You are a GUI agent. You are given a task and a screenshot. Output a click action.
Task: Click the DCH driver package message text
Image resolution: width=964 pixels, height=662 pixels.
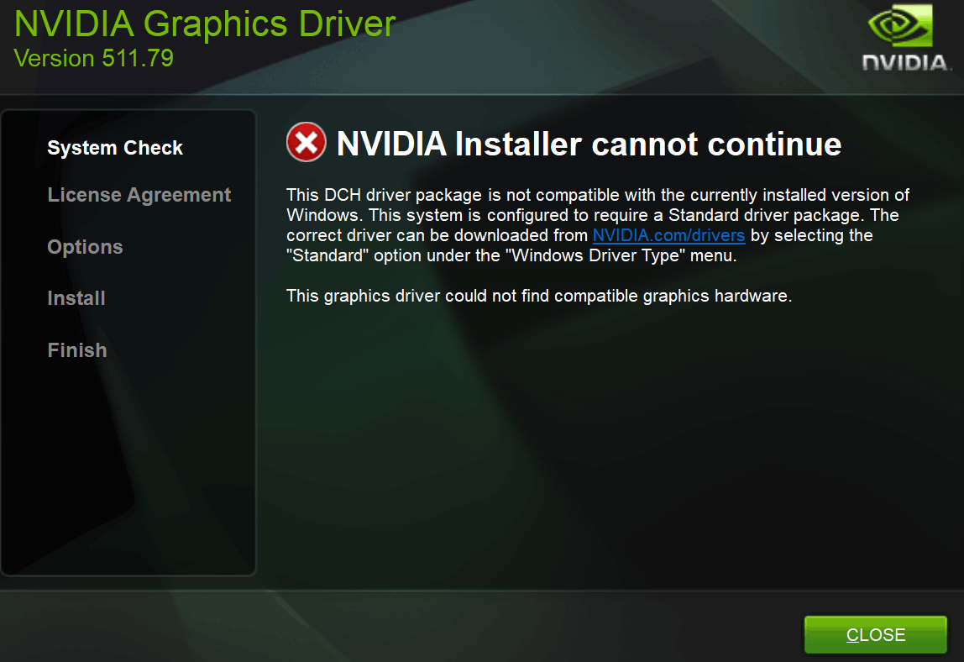pos(598,225)
